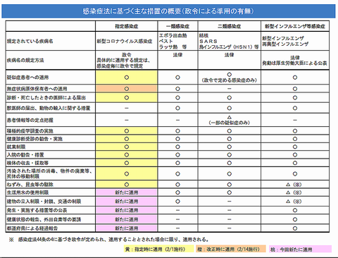Click the blue title banner 感染症法に基づく主な措置の概要
This screenshot has height=258, width=338.
(x=168, y=11)
